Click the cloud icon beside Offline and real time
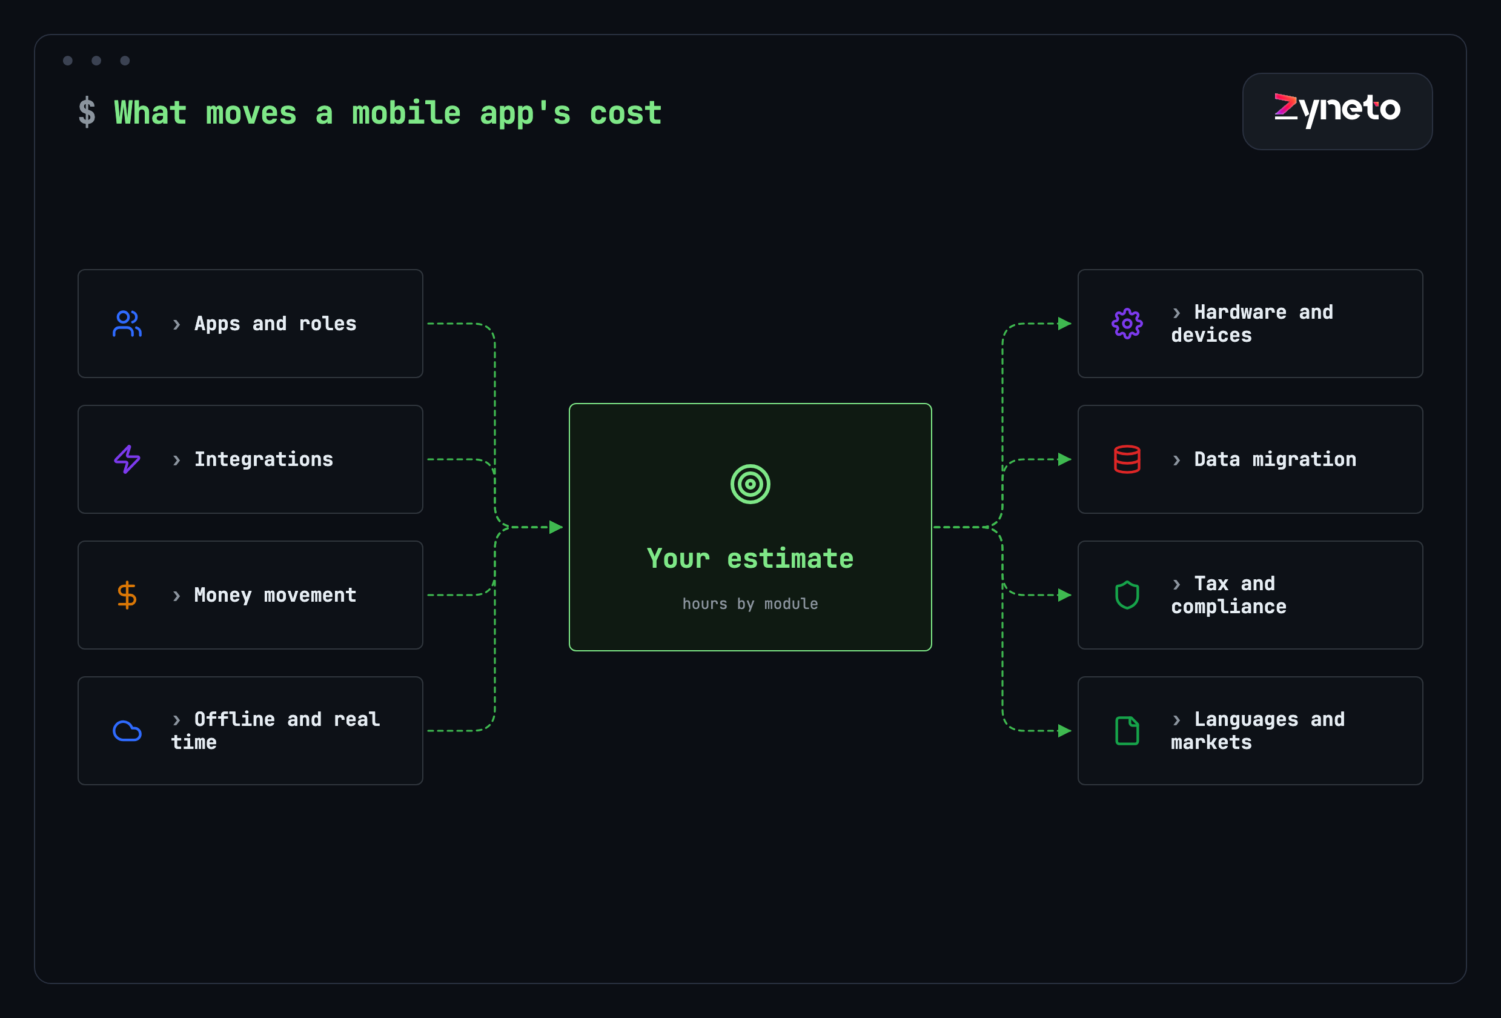Viewport: 1501px width, 1018px height. point(127,731)
